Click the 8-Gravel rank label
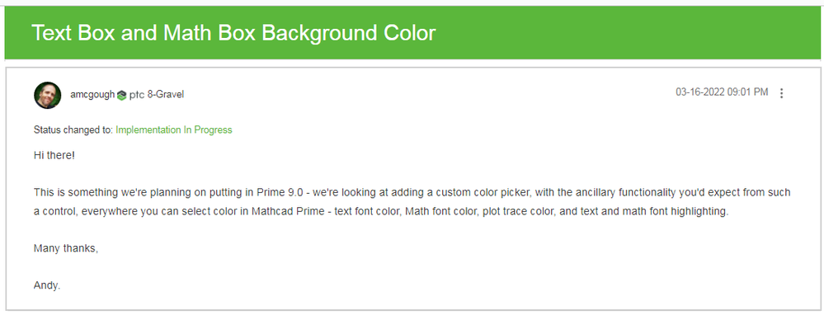Viewport: 824px width, 320px height. (x=166, y=95)
